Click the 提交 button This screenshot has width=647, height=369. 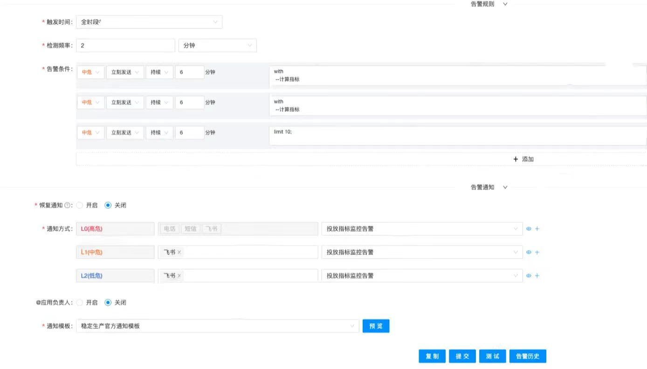pos(462,356)
